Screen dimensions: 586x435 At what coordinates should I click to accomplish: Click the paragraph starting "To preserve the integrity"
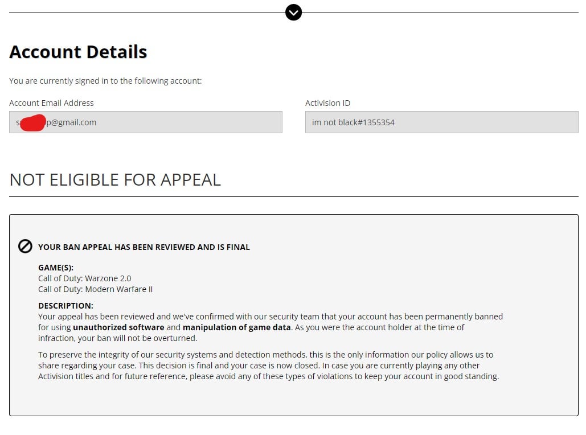tap(268, 366)
